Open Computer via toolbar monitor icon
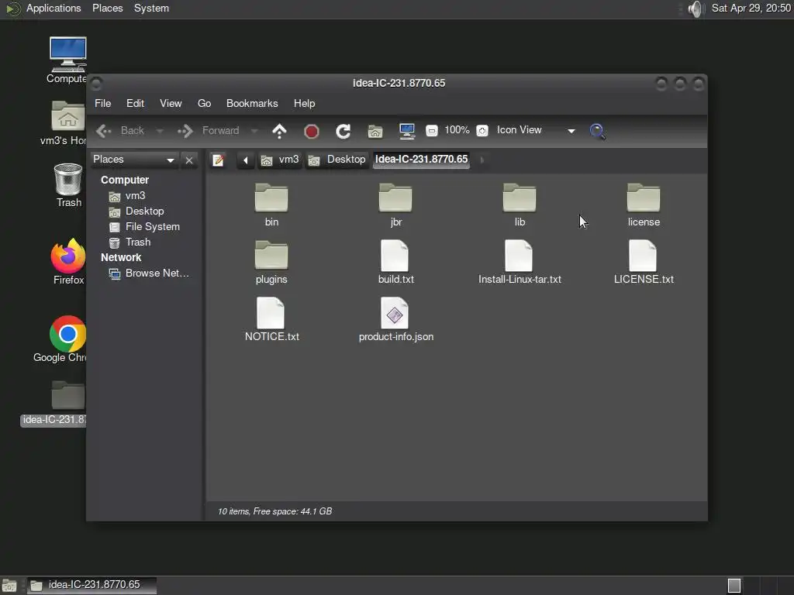Viewport: 794px width, 595px height. [406, 131]
